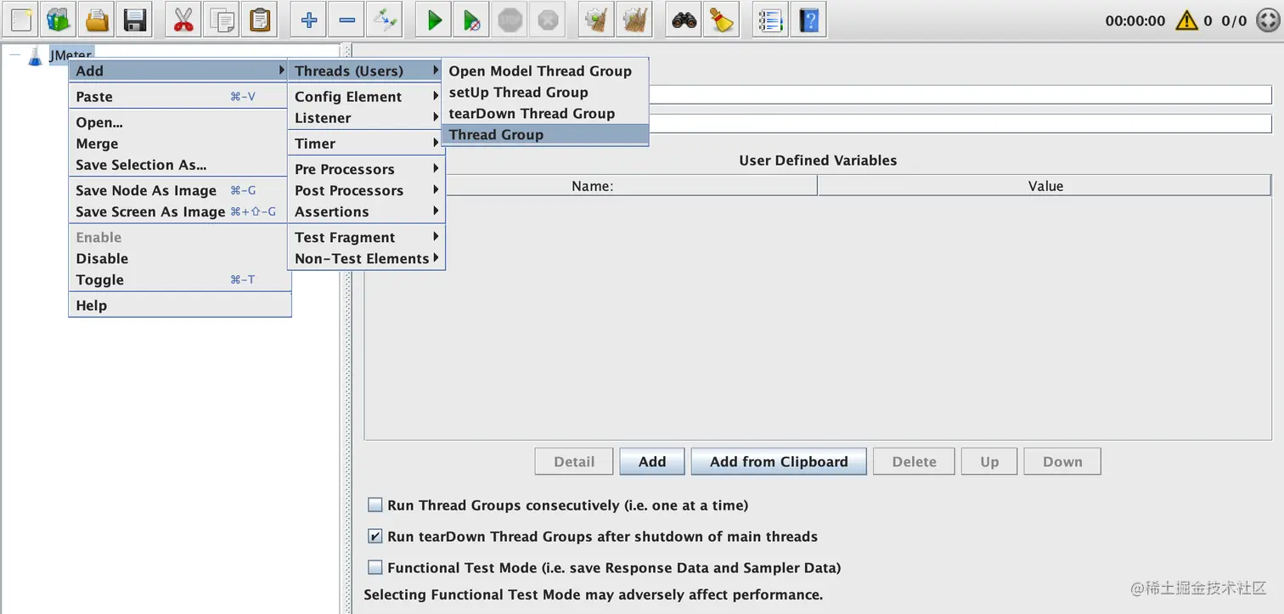Image resolution: width=1284 pixels, height=614 pixels.
Task: Open the Function Helper list icon
Action: [771, 20]
